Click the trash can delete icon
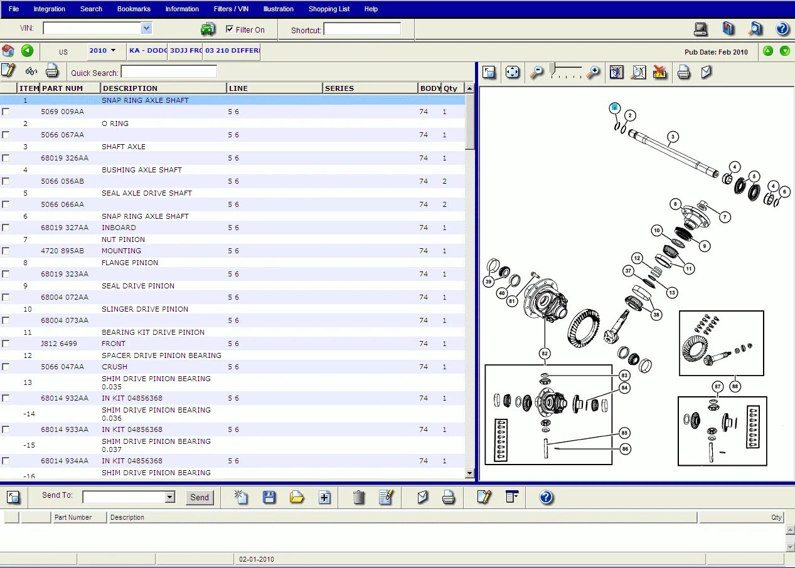Image resolution: width=795 pixels, height=568 pixels. (x=359, y=497)
